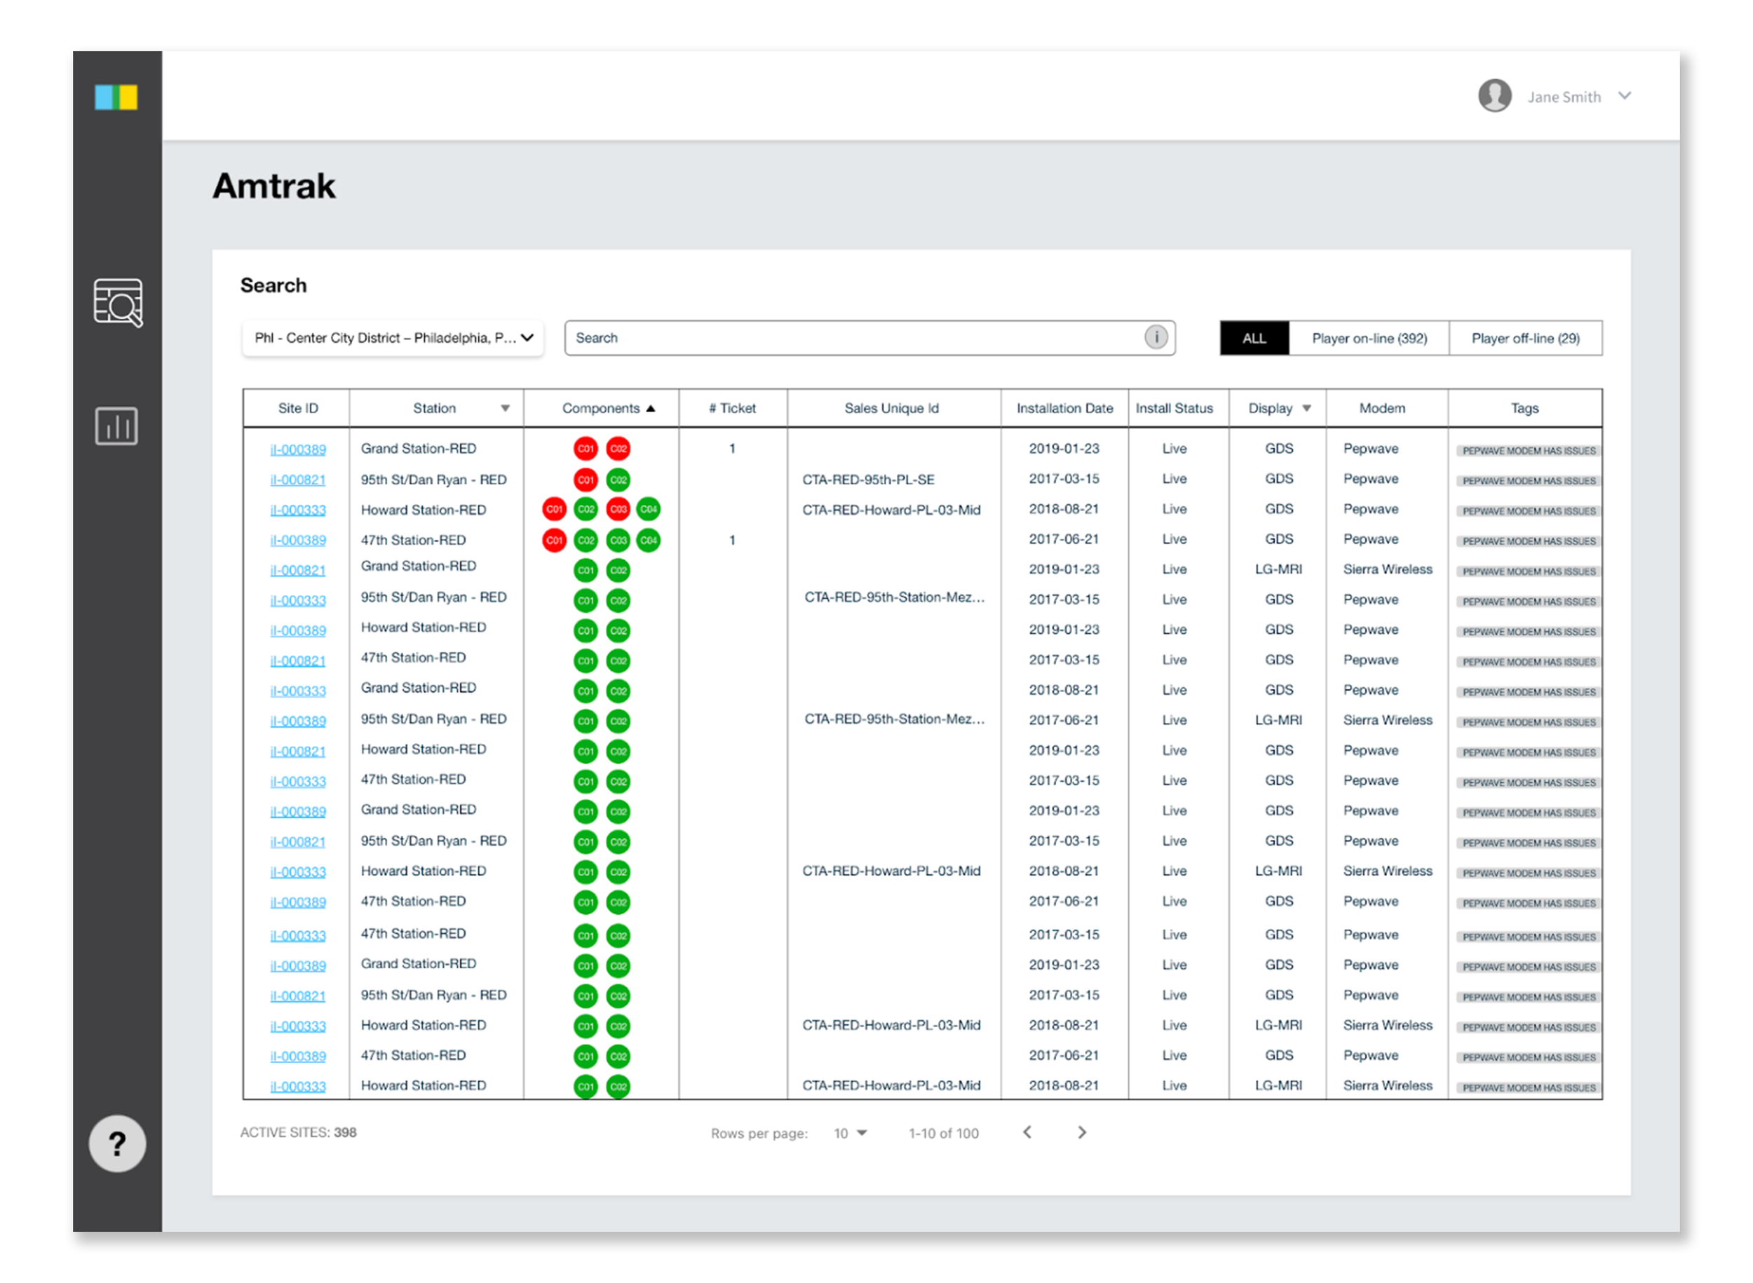Open the Jane Smith user menu chevron
Viewport: 1753px width, 1283px height.
(1624, 96)
